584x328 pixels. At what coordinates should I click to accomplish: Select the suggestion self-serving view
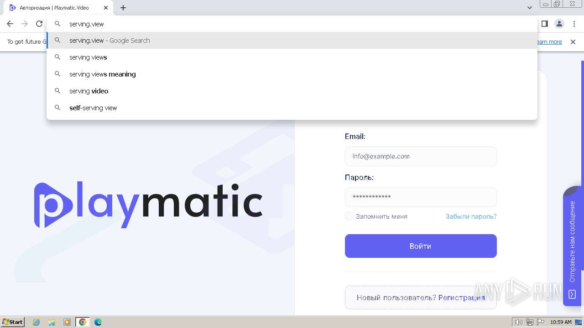click(292, 108)
